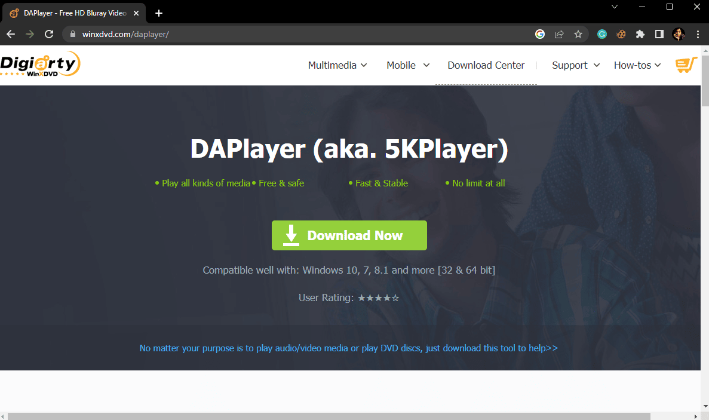Image resolution: width=709 pixels, height=420 pixels.
Task: Open the shopping cart icon
Action: (x=686, y=65)
